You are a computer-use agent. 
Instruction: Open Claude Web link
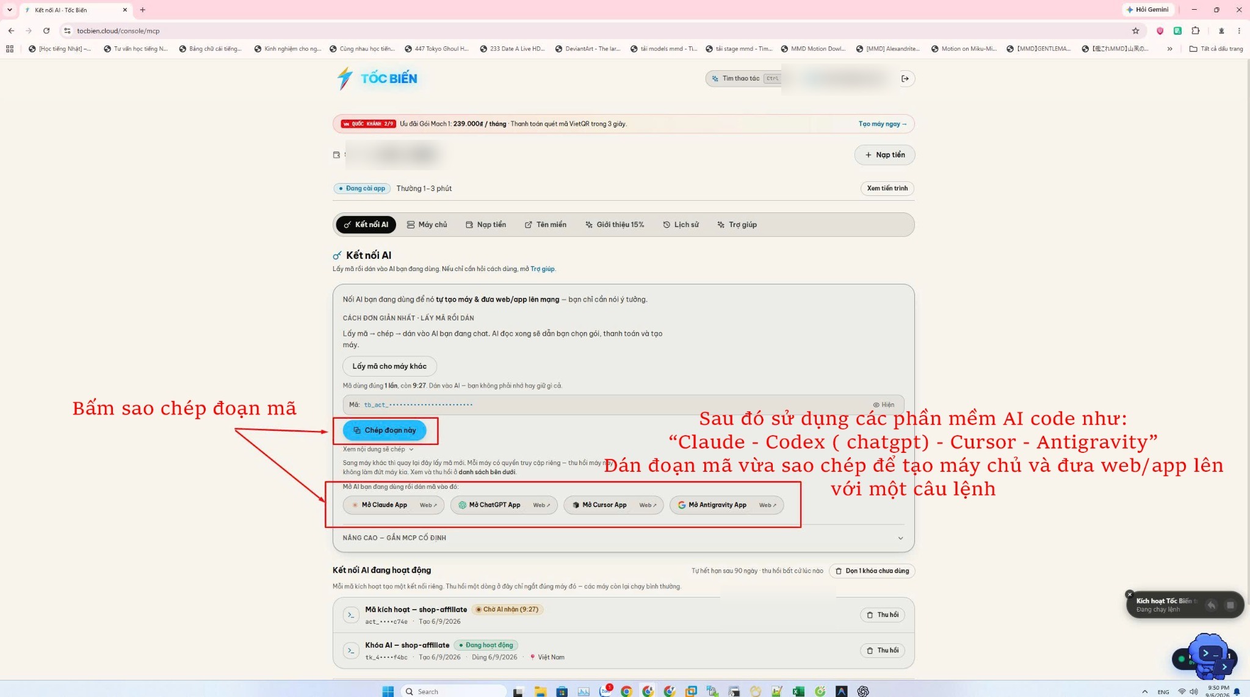pyautogui.click(x=428, y=505)
